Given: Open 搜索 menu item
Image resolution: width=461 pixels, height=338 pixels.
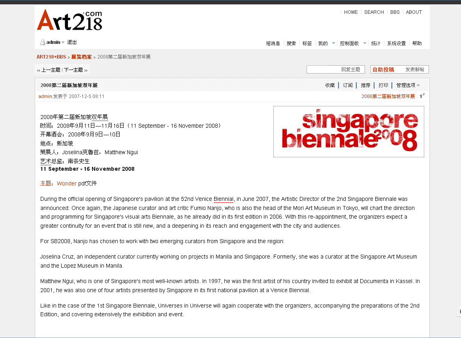Looking at the screenshot, I should [291, 43].
